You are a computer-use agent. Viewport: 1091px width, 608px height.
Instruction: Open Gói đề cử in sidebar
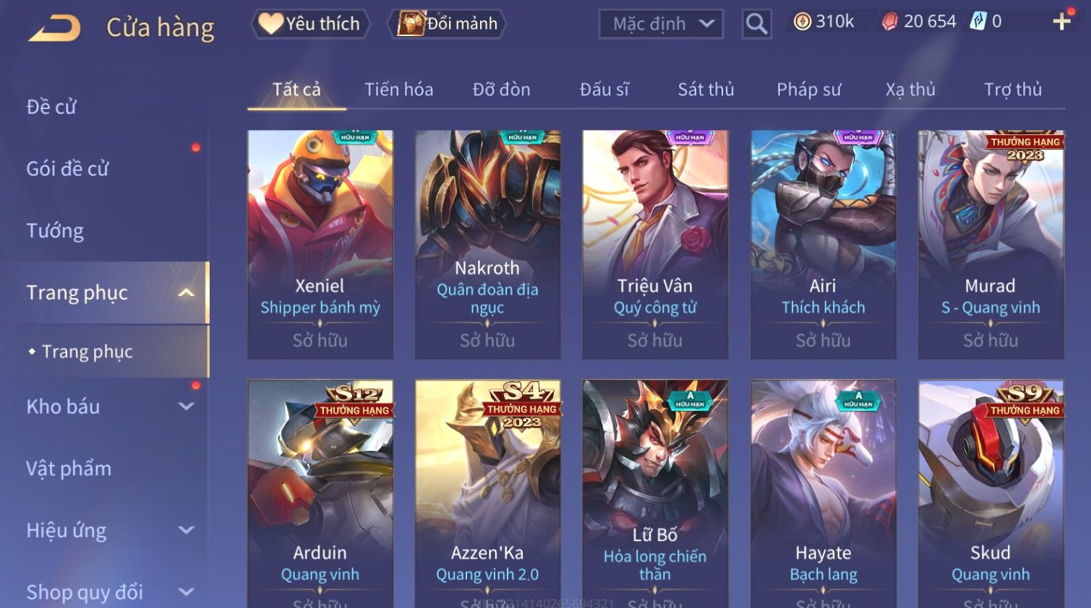[67, 169]
